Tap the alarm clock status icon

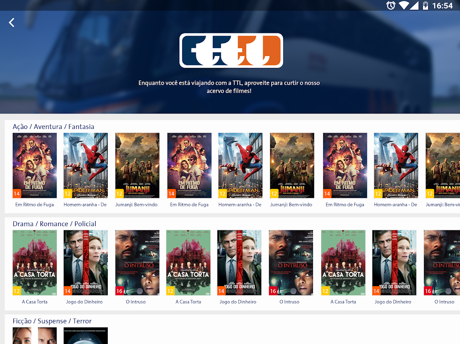pyautogui.click(x=391, y=5)
